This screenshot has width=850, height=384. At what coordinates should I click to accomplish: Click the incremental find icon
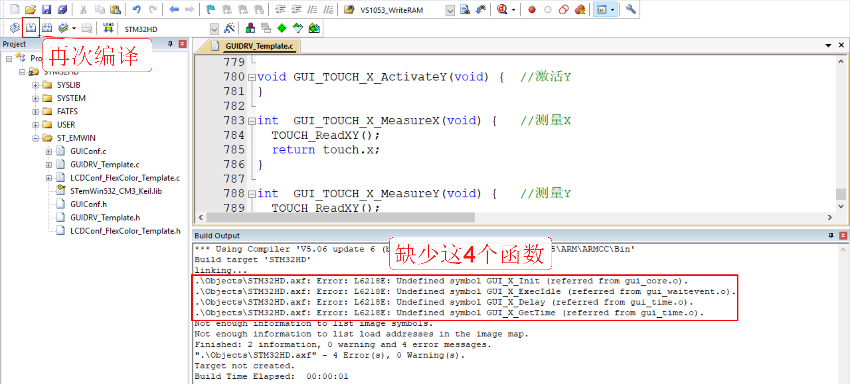point(481,9)
